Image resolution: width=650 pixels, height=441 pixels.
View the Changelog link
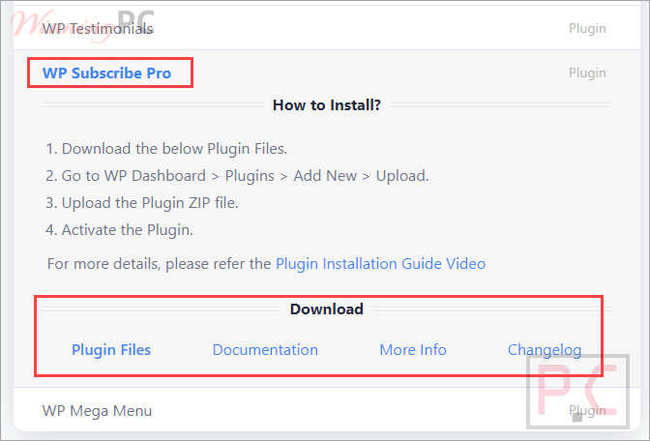[x=545, y=350]
